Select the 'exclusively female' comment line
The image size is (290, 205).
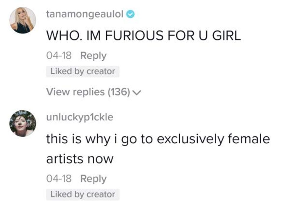(x=158, y=138)
